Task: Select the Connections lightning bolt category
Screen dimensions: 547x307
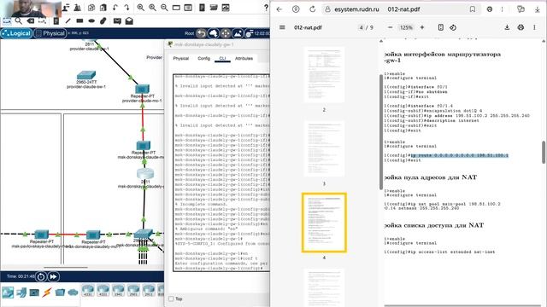Action: (x=47, y=292)
